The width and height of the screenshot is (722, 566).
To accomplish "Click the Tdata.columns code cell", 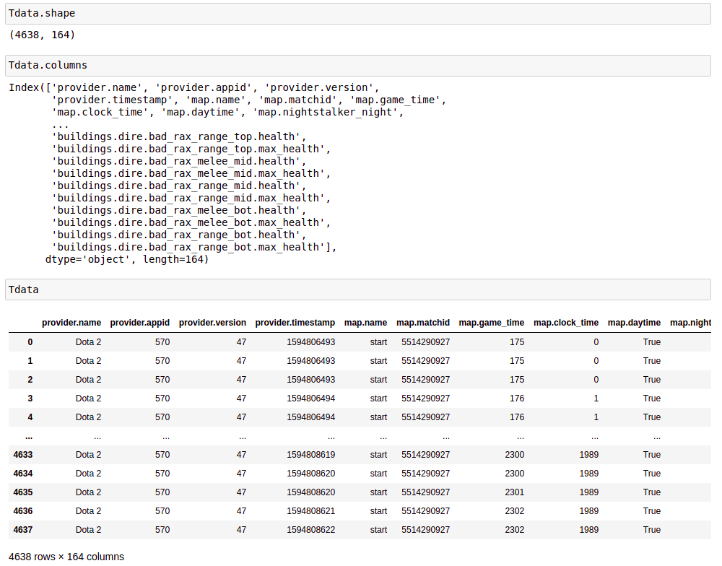I will pyautogui.click(x=357, y=65).
